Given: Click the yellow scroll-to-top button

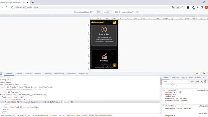Looking at the screenshot, I should 114,65.
